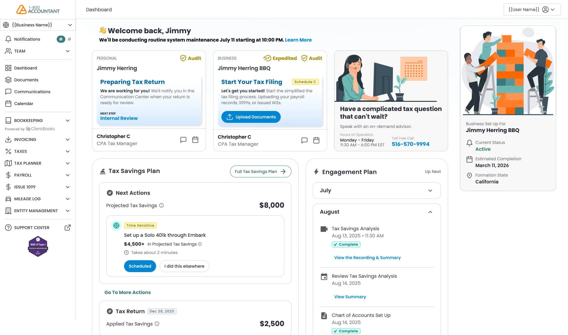Open the Full Tax Savings Plan

point(261,172)
